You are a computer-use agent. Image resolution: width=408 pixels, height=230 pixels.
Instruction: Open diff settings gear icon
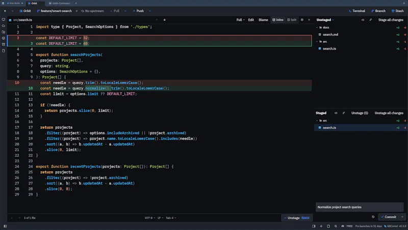pos(302,20)
